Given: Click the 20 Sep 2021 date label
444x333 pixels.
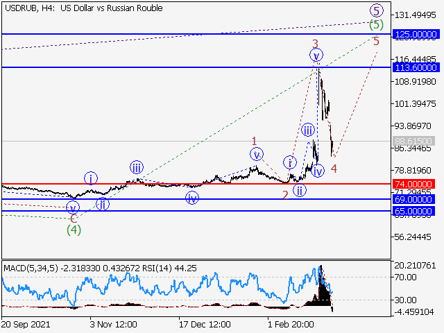Looking at the screenshot, I should (26, 324).
